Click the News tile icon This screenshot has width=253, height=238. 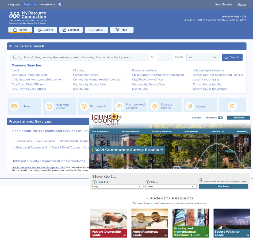pos(14,106)
